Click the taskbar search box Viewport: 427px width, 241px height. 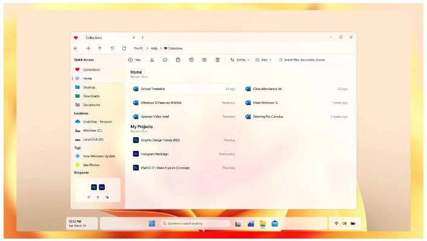point(195,223)
